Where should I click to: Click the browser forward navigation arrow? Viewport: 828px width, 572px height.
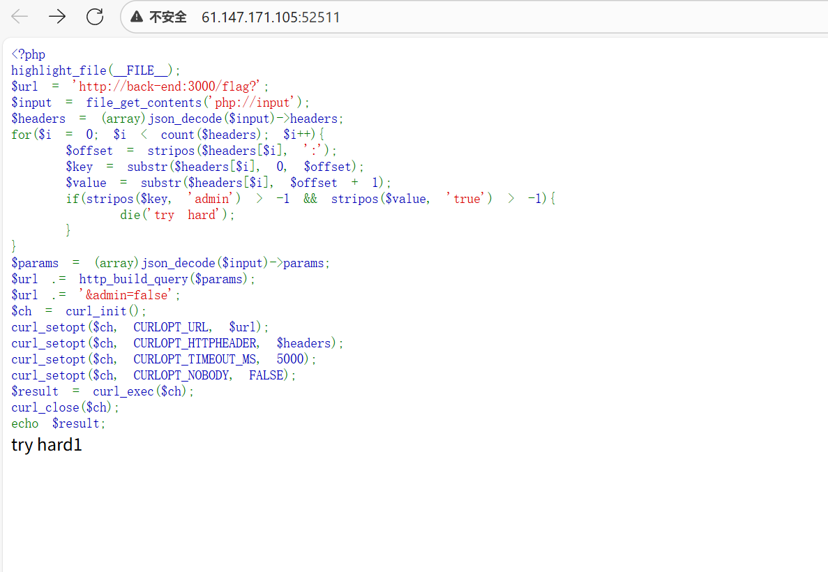[x=57, y=17]
